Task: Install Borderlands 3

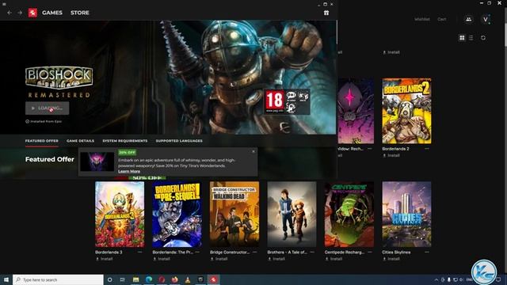Action: [x=104, y=259]
